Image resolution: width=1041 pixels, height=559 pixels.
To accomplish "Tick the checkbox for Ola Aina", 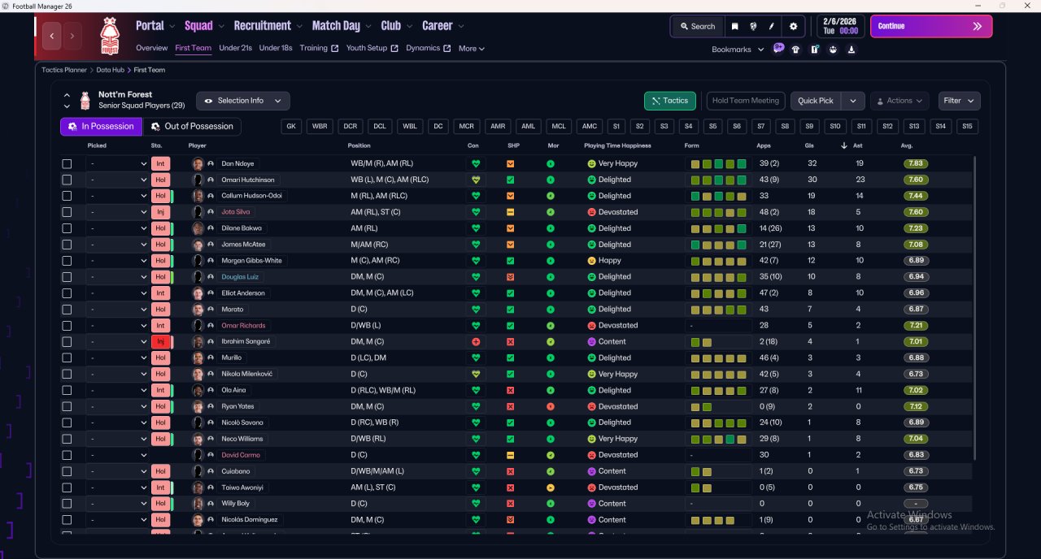I will point(67,390).
